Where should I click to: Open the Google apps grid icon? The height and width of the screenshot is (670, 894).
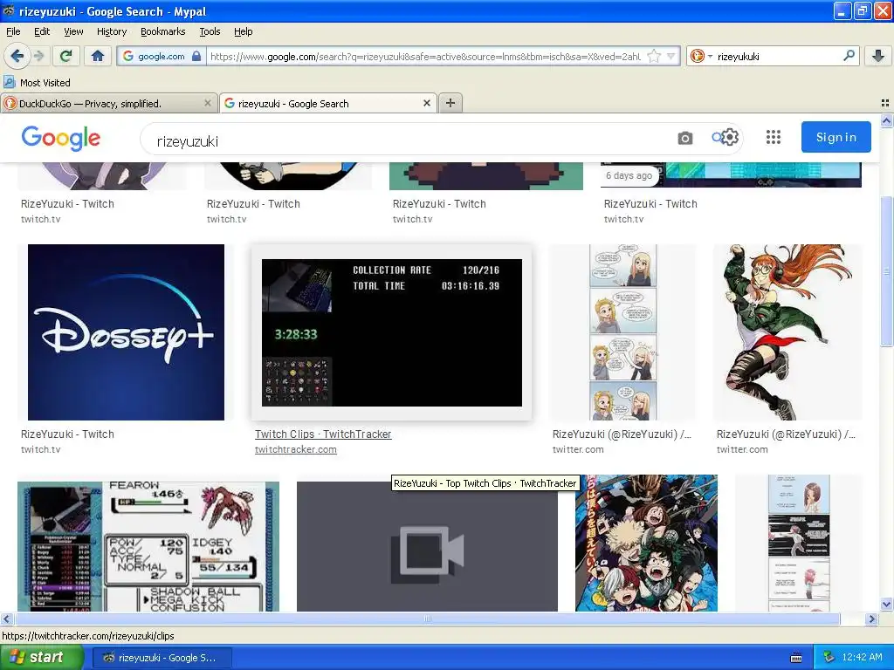click(x=774, y=137)
